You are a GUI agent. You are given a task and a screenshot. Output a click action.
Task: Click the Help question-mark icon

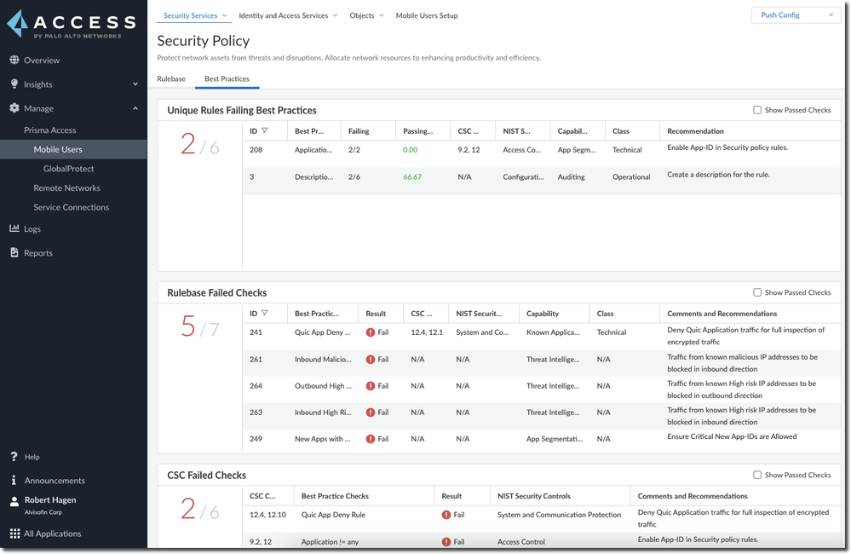click(14, 457)
